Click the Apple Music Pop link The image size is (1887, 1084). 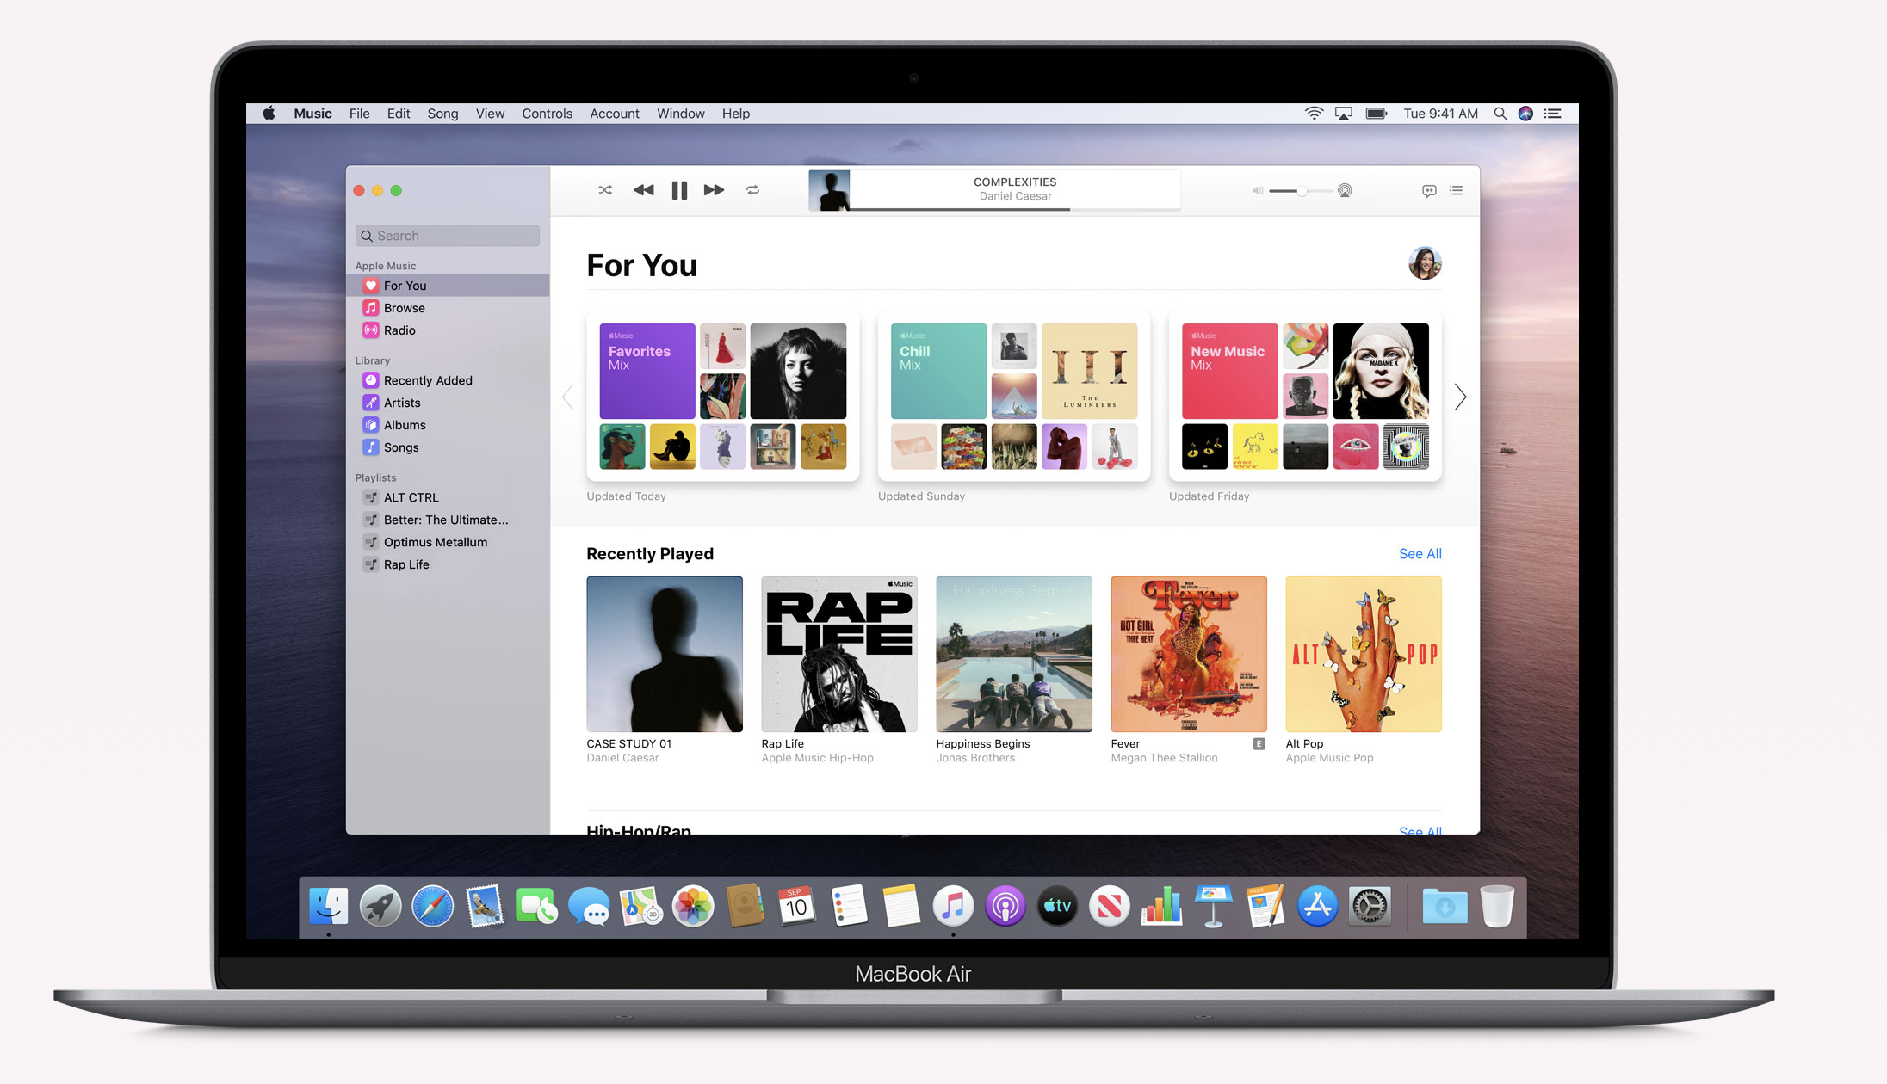tap(1329, 758)
